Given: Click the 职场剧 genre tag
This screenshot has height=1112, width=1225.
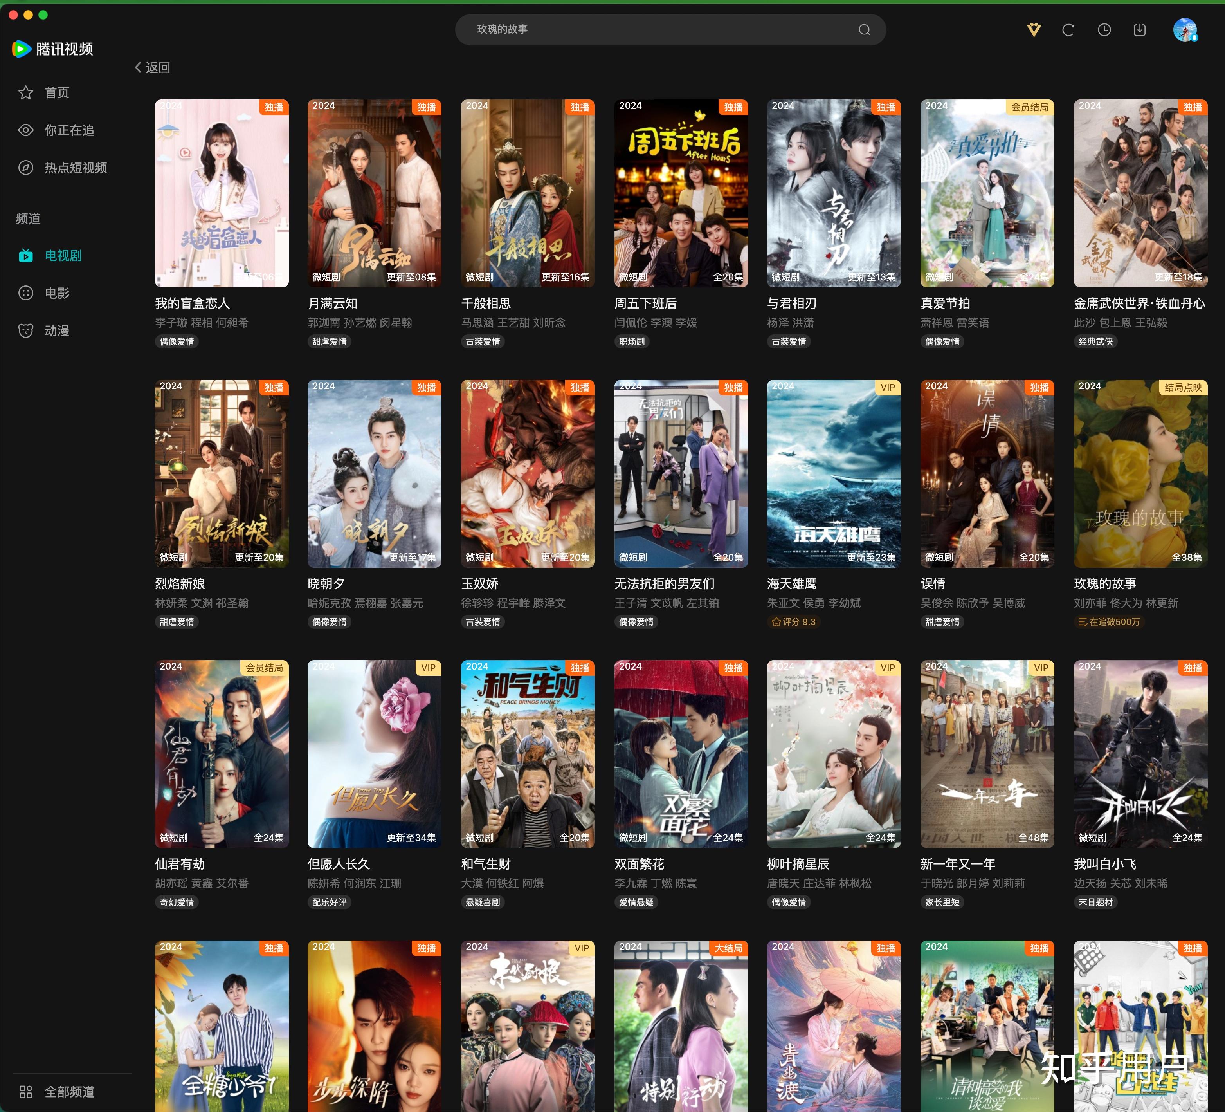Looking at the screenshot, I should point(632,342).
